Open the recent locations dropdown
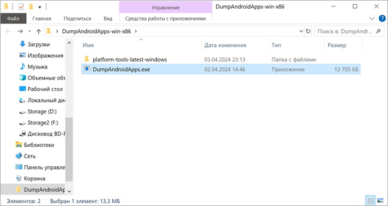The width and height of the screenshot is (388, 206). [x=29, y=32]
